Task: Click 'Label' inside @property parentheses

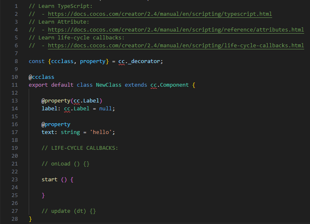Action: tap(91, 101)
